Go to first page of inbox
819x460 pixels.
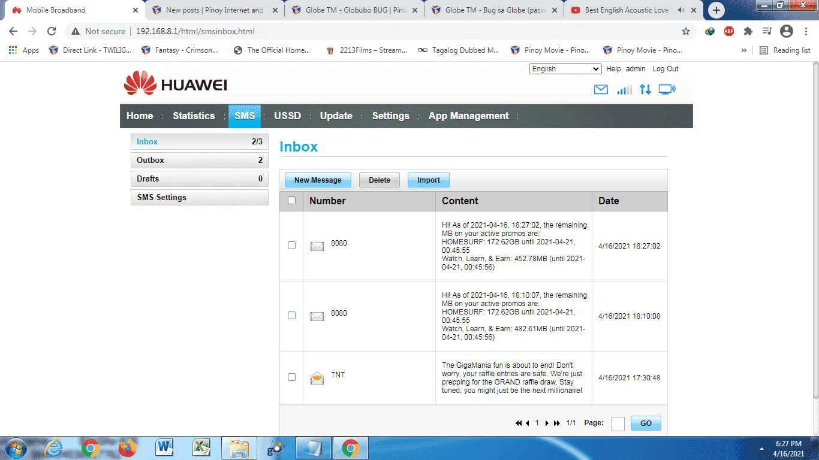tap(519, 423)
